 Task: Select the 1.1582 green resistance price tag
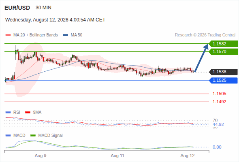(x=223, y=44)
